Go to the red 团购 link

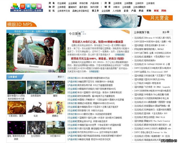coord(164,11)
